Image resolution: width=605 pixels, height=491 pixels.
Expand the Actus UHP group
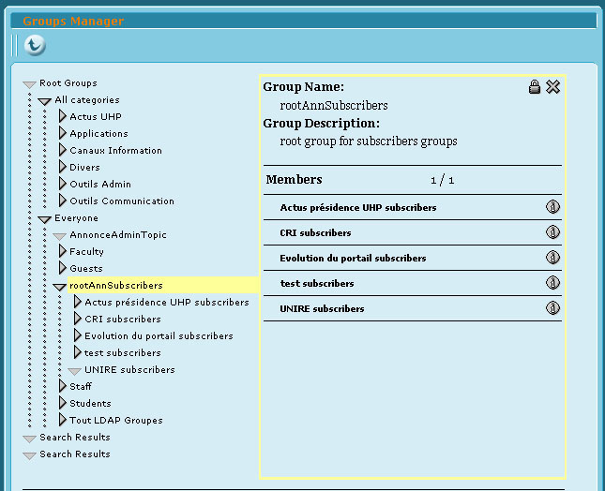[x=63, y=117]
